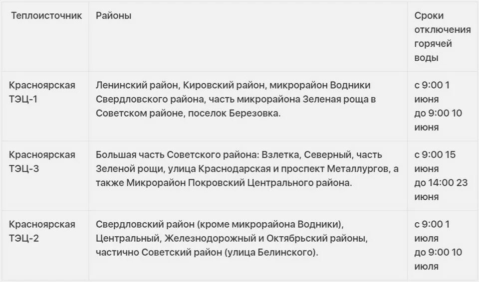Click the districts text starting 'Ленинский район'
The height and width of the screenshot is (282, 479).
point(236,99)
